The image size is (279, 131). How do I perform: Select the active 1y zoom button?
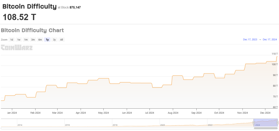click(47, 40)
